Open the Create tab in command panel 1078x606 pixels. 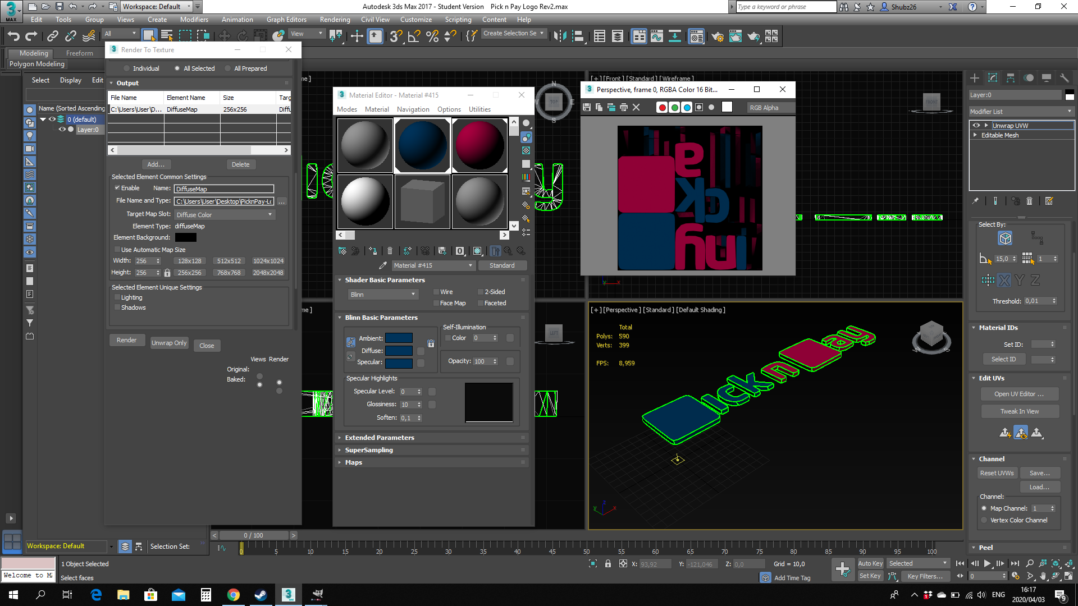(x=975, y=78)
